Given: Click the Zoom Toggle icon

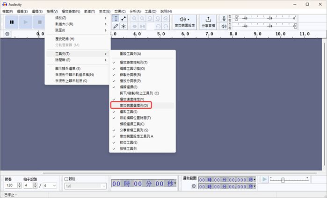Looking at the screenshot, I should point(166,19).
